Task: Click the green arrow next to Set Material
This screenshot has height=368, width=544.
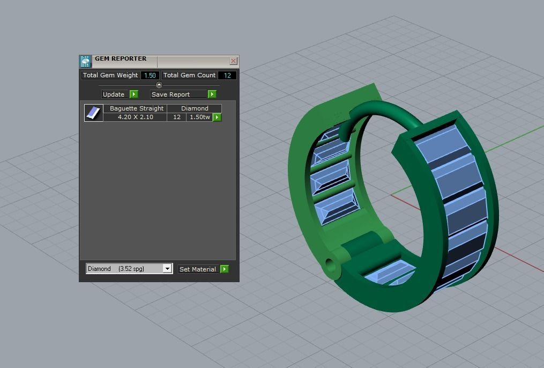Action: coord(225,269)
